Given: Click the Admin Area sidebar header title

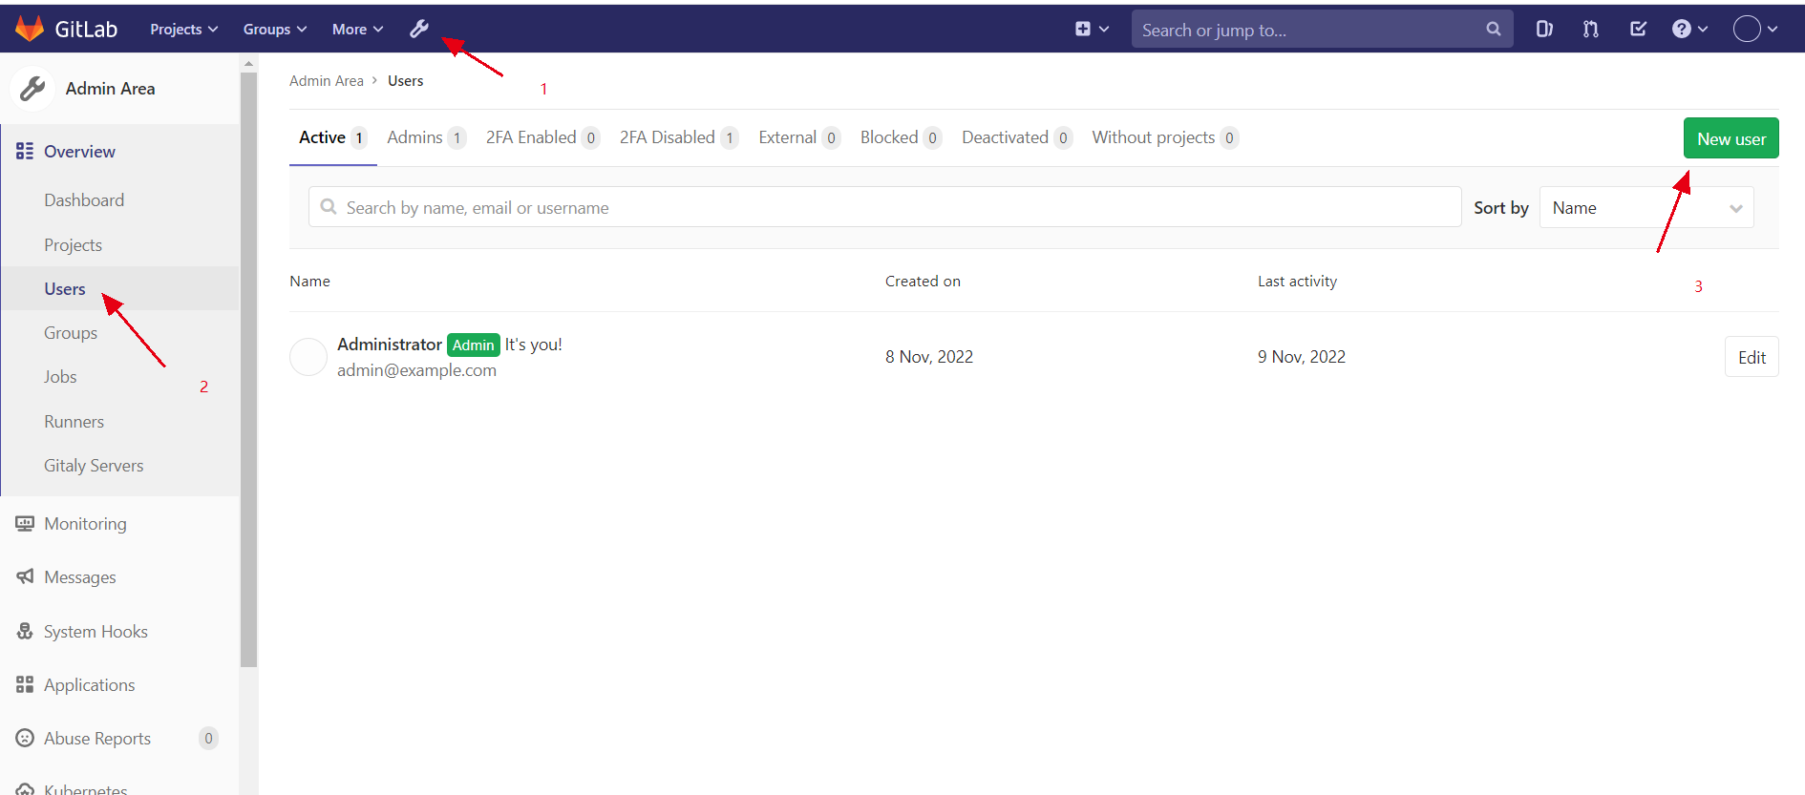Looking at the screenshot, I should point(111,89).
